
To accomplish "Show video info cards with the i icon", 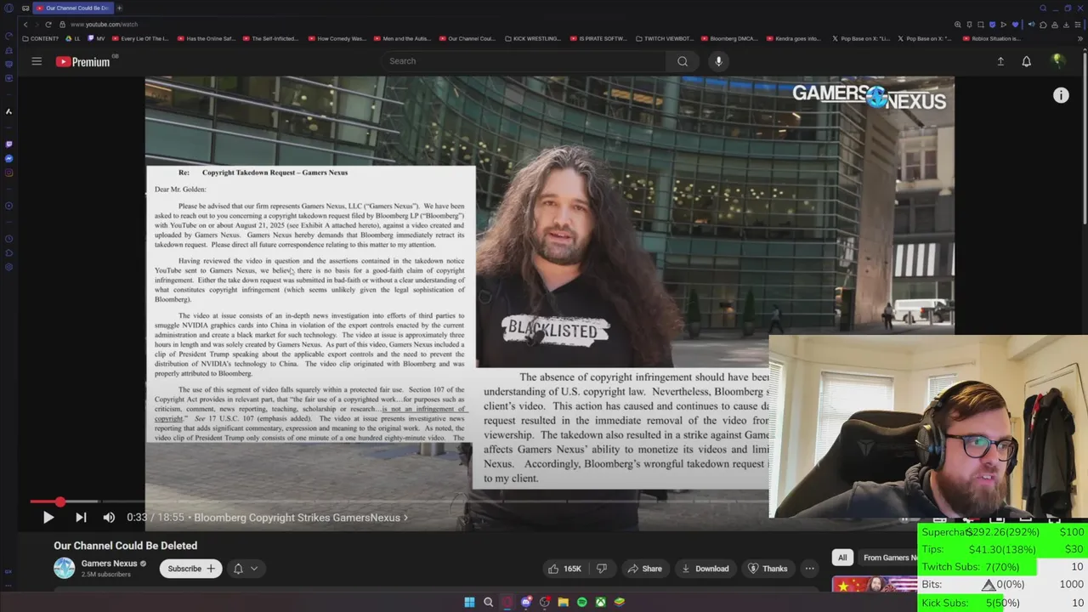I will pyautogui.click(x=1061, y=95).
